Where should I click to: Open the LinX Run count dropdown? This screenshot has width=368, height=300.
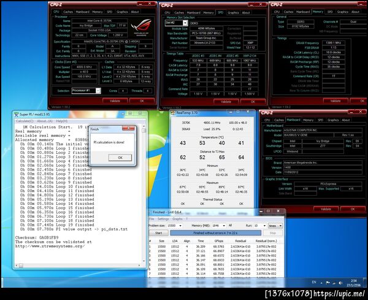(x=264, y=226)
